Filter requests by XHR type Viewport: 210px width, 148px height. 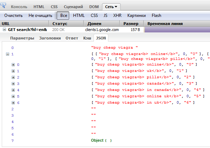pos(117,16)
